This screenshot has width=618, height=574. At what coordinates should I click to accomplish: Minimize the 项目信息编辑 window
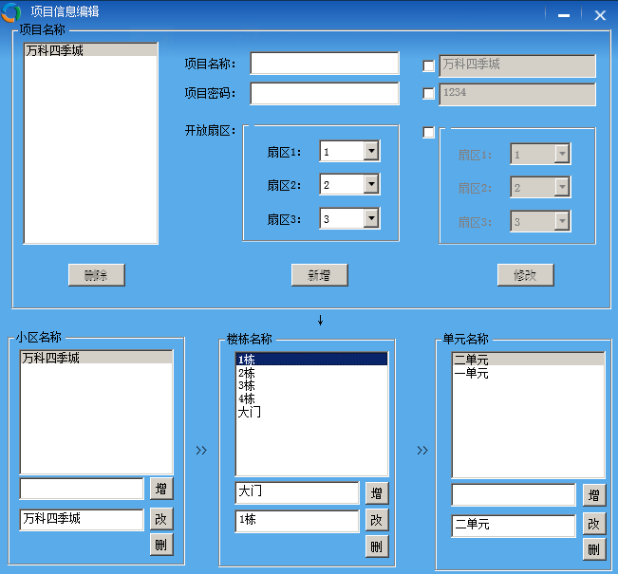coord(564,14)
